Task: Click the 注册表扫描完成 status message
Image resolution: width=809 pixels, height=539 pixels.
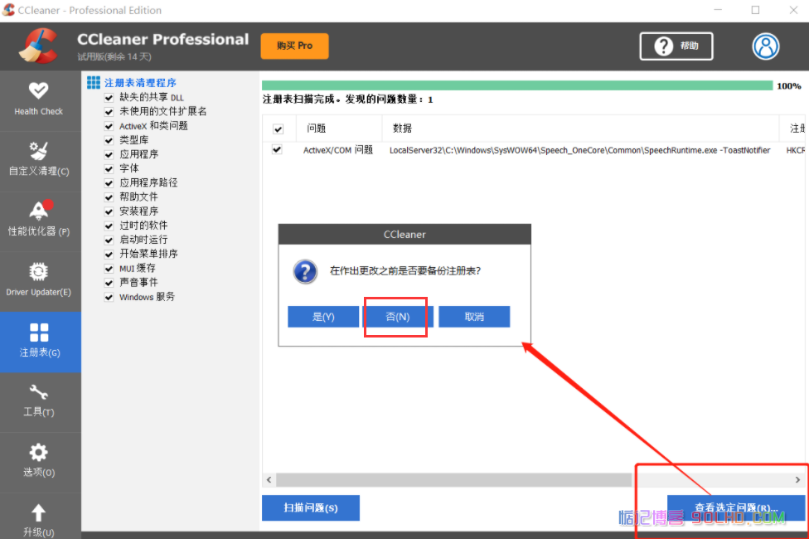Action: [348, 100]
